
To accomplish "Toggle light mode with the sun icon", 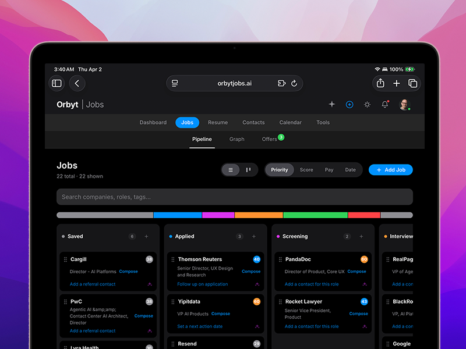I will [367, 105].
